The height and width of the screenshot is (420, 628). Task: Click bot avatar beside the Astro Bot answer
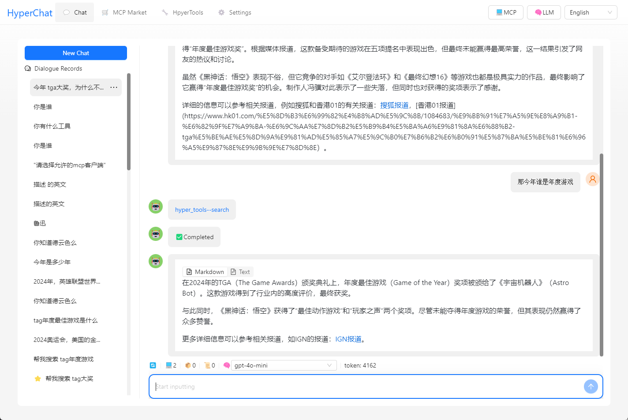pos(156,261)
